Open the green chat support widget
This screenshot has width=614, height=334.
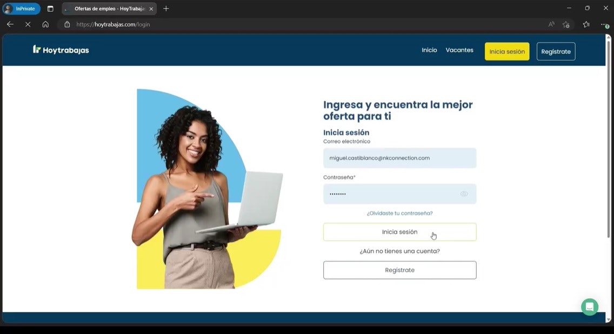pyautogui.click(x=589, y=306)
